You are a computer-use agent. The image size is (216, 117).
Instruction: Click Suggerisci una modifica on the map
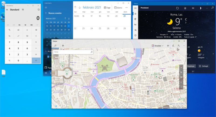pyautogui.click(x=177, y=104)
